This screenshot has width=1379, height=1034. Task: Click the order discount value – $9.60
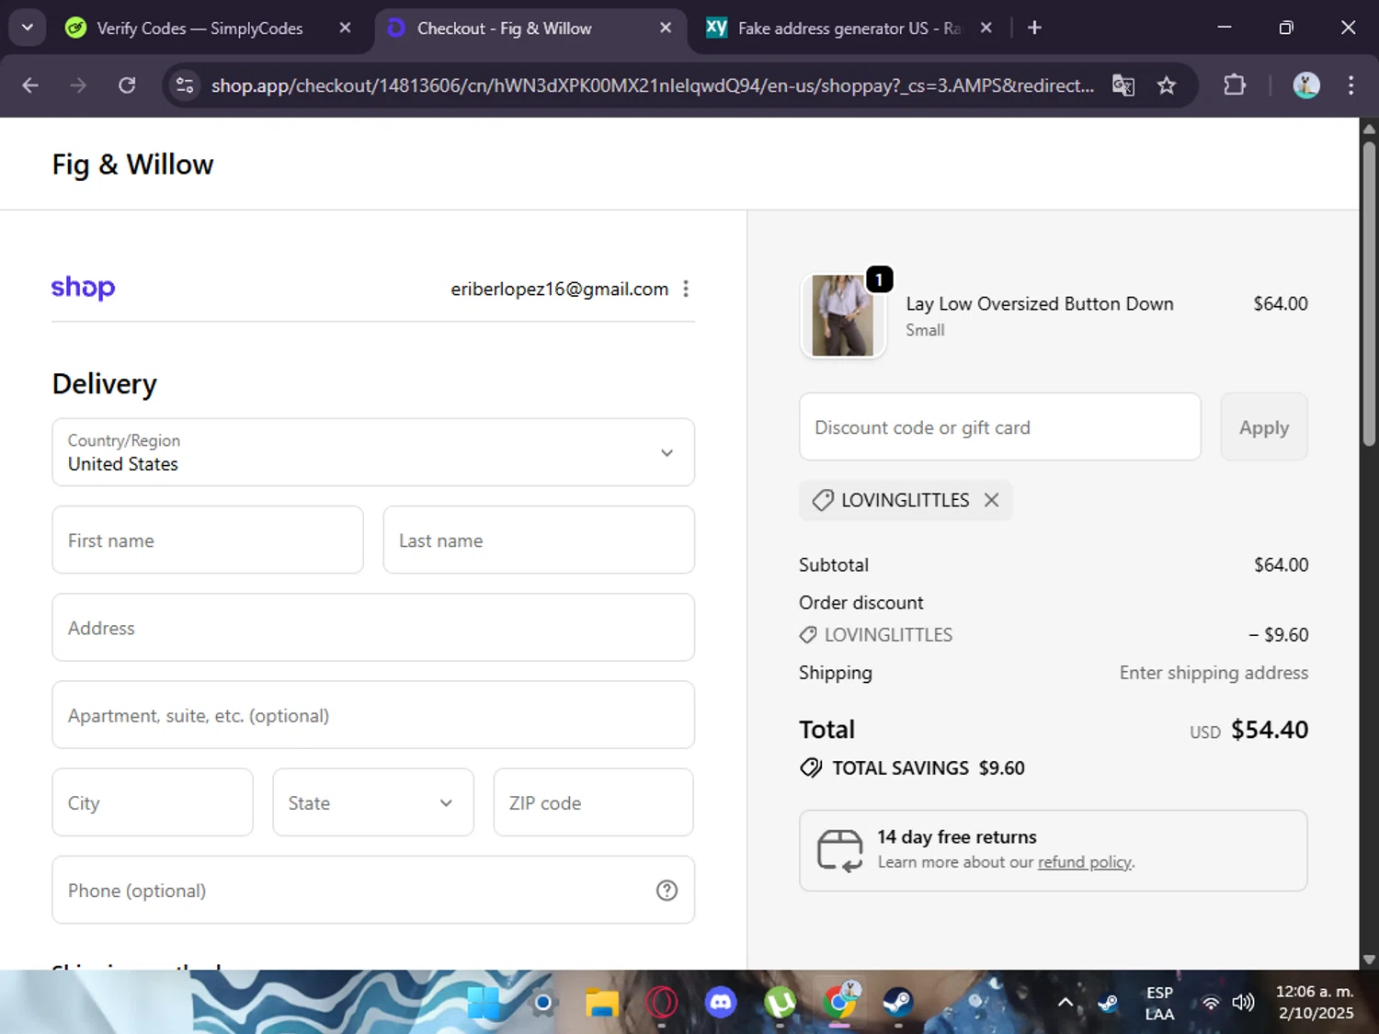[1278, 634]
